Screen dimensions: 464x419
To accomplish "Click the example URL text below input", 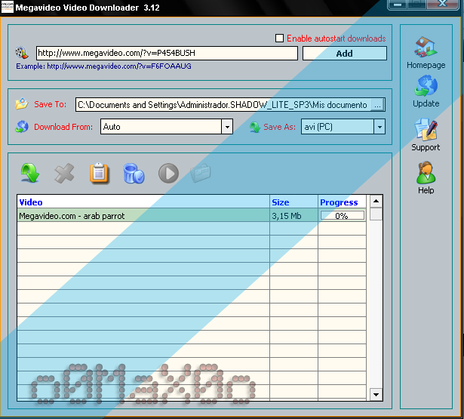I will click(x=103, y=66).
